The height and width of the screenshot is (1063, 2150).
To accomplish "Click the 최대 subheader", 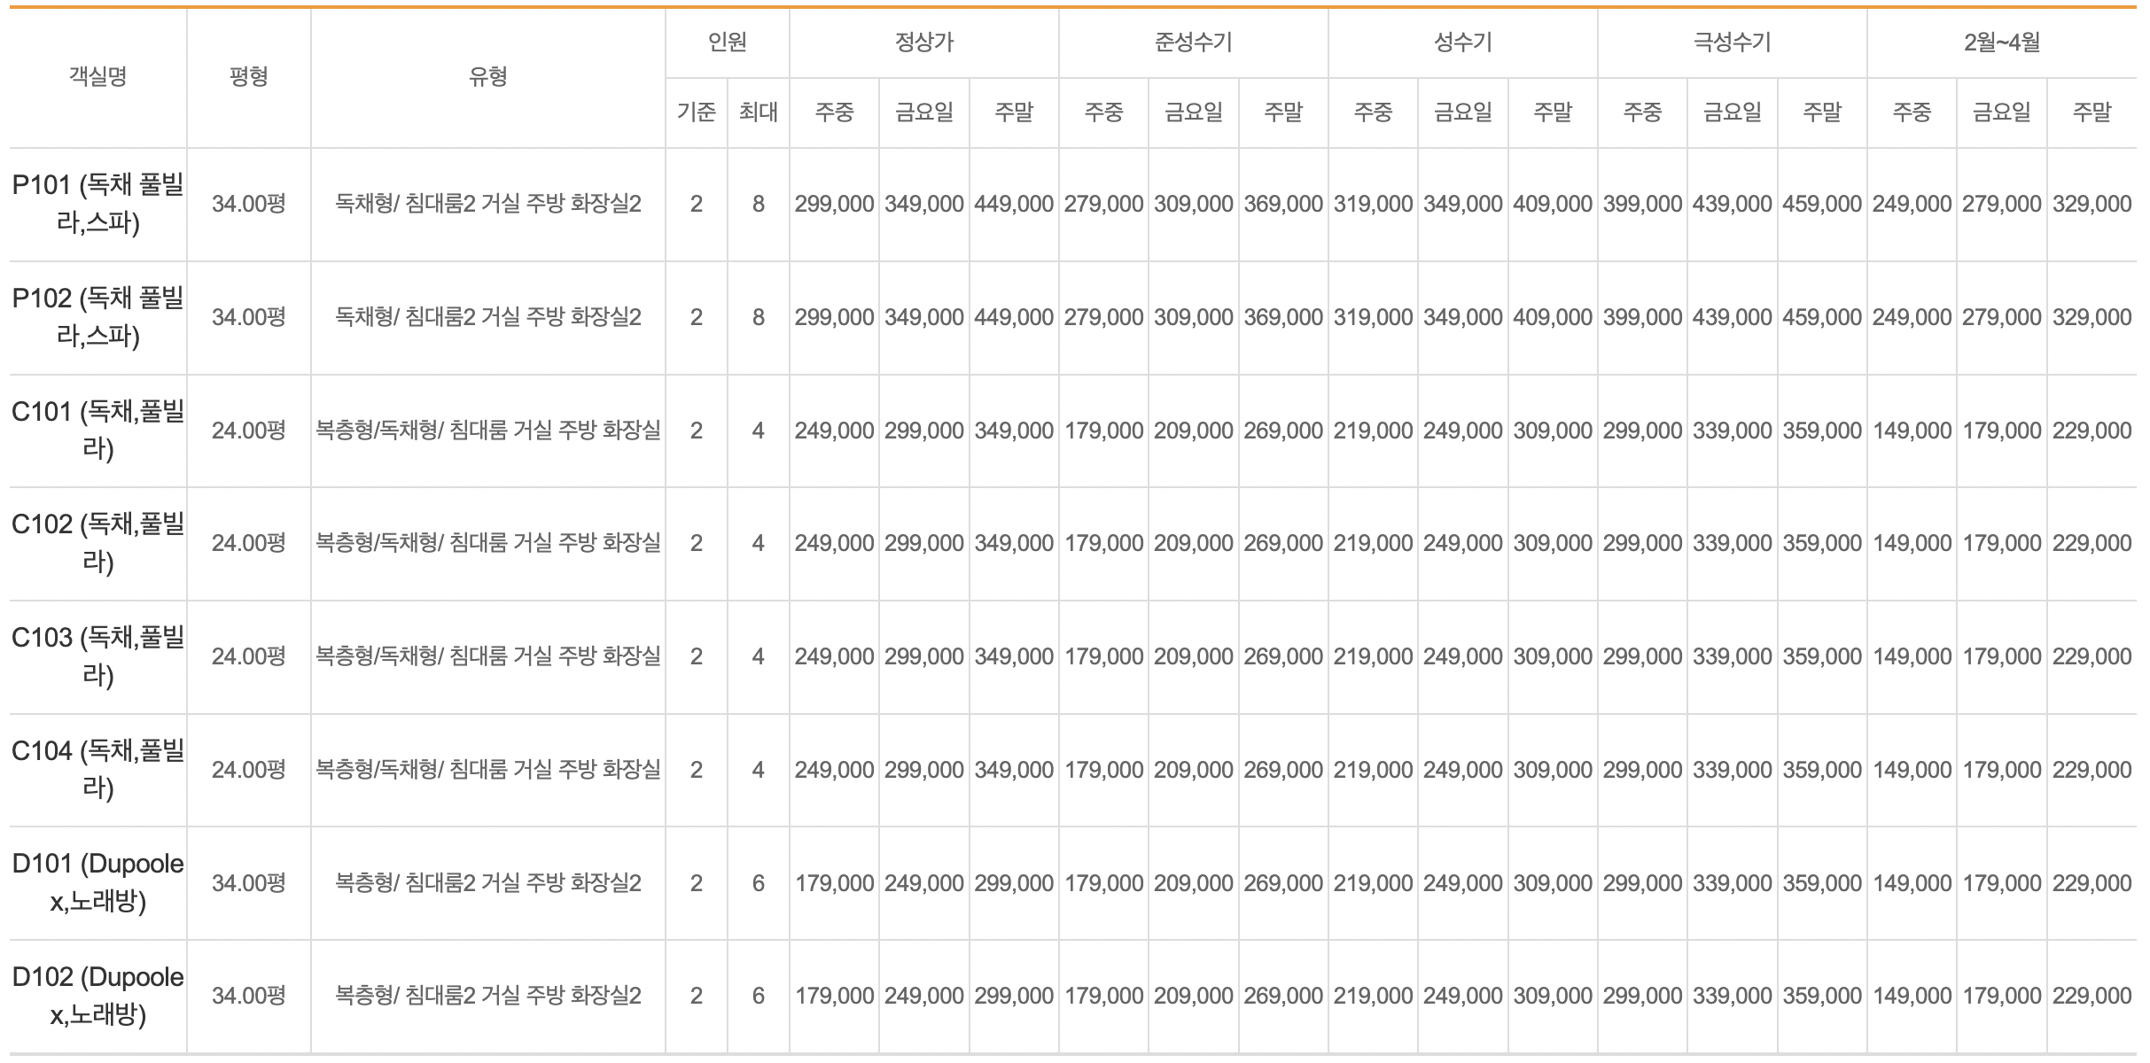I will tap(758, 112).
